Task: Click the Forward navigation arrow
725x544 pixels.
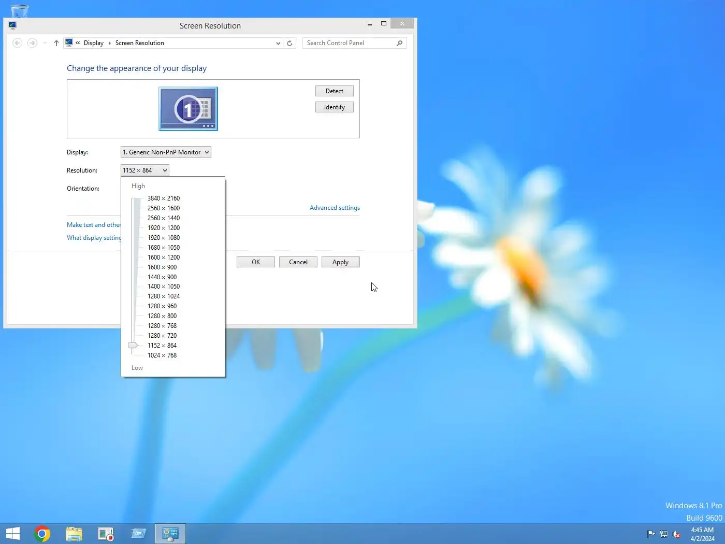Action: pyautogui.click(x=32, y=43)
